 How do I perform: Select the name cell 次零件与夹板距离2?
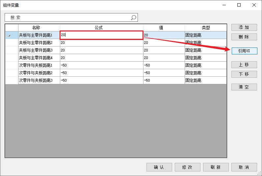click(39, 73)
